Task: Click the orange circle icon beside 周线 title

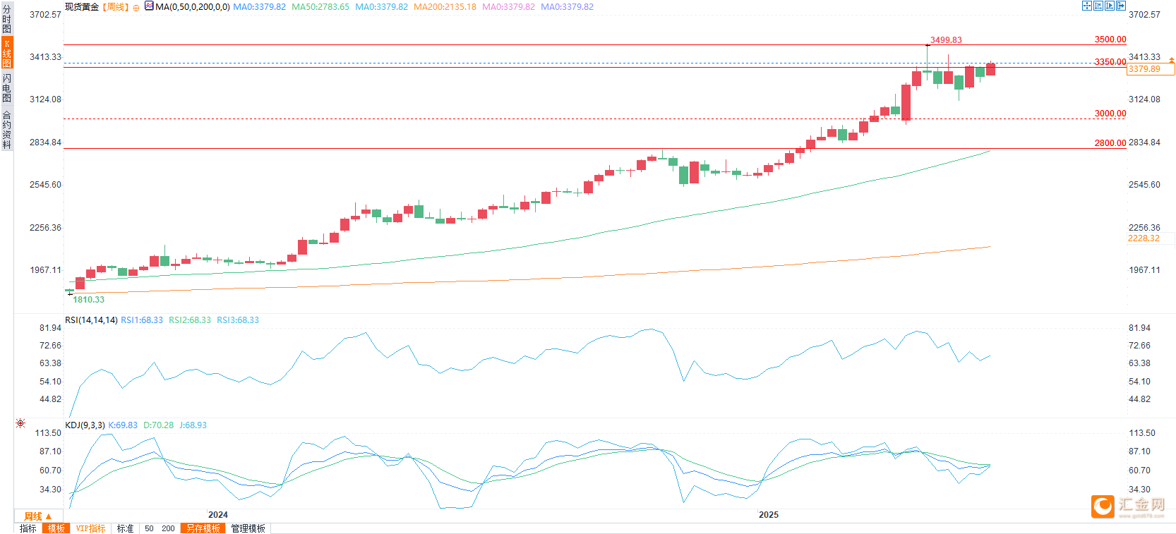Action: pyautogui.click(x=136, y=8)
